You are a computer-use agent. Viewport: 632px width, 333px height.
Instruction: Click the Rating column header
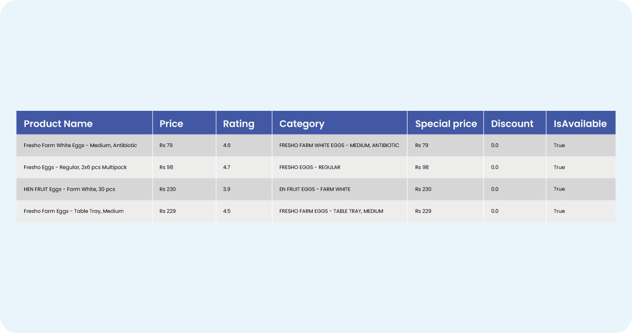(x=239, y=124)
